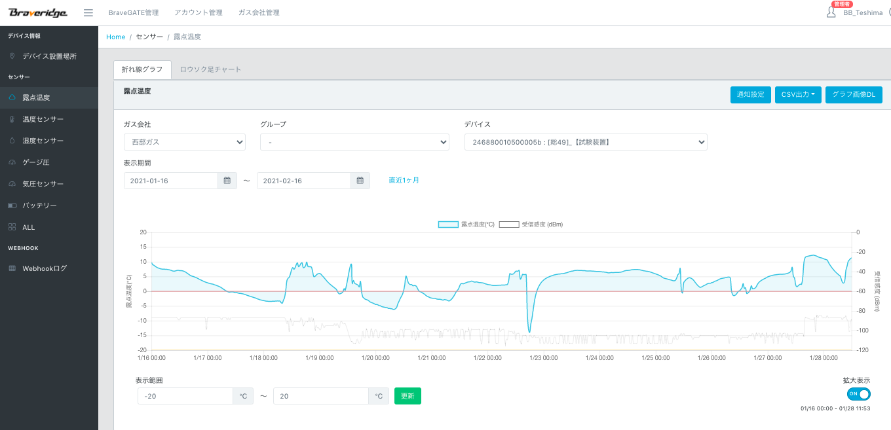The width and height of the screenshot is (891, 430).
Task: Select 温度センサー in the sidebar
Action: coord(49,119)
